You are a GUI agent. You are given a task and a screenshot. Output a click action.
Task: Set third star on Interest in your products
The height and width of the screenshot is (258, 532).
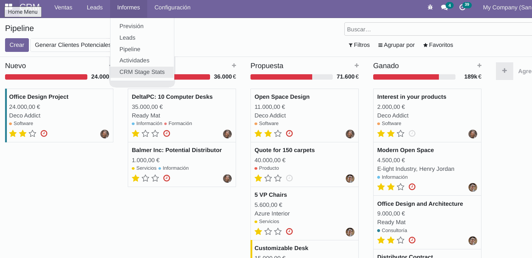coord(401,133)
